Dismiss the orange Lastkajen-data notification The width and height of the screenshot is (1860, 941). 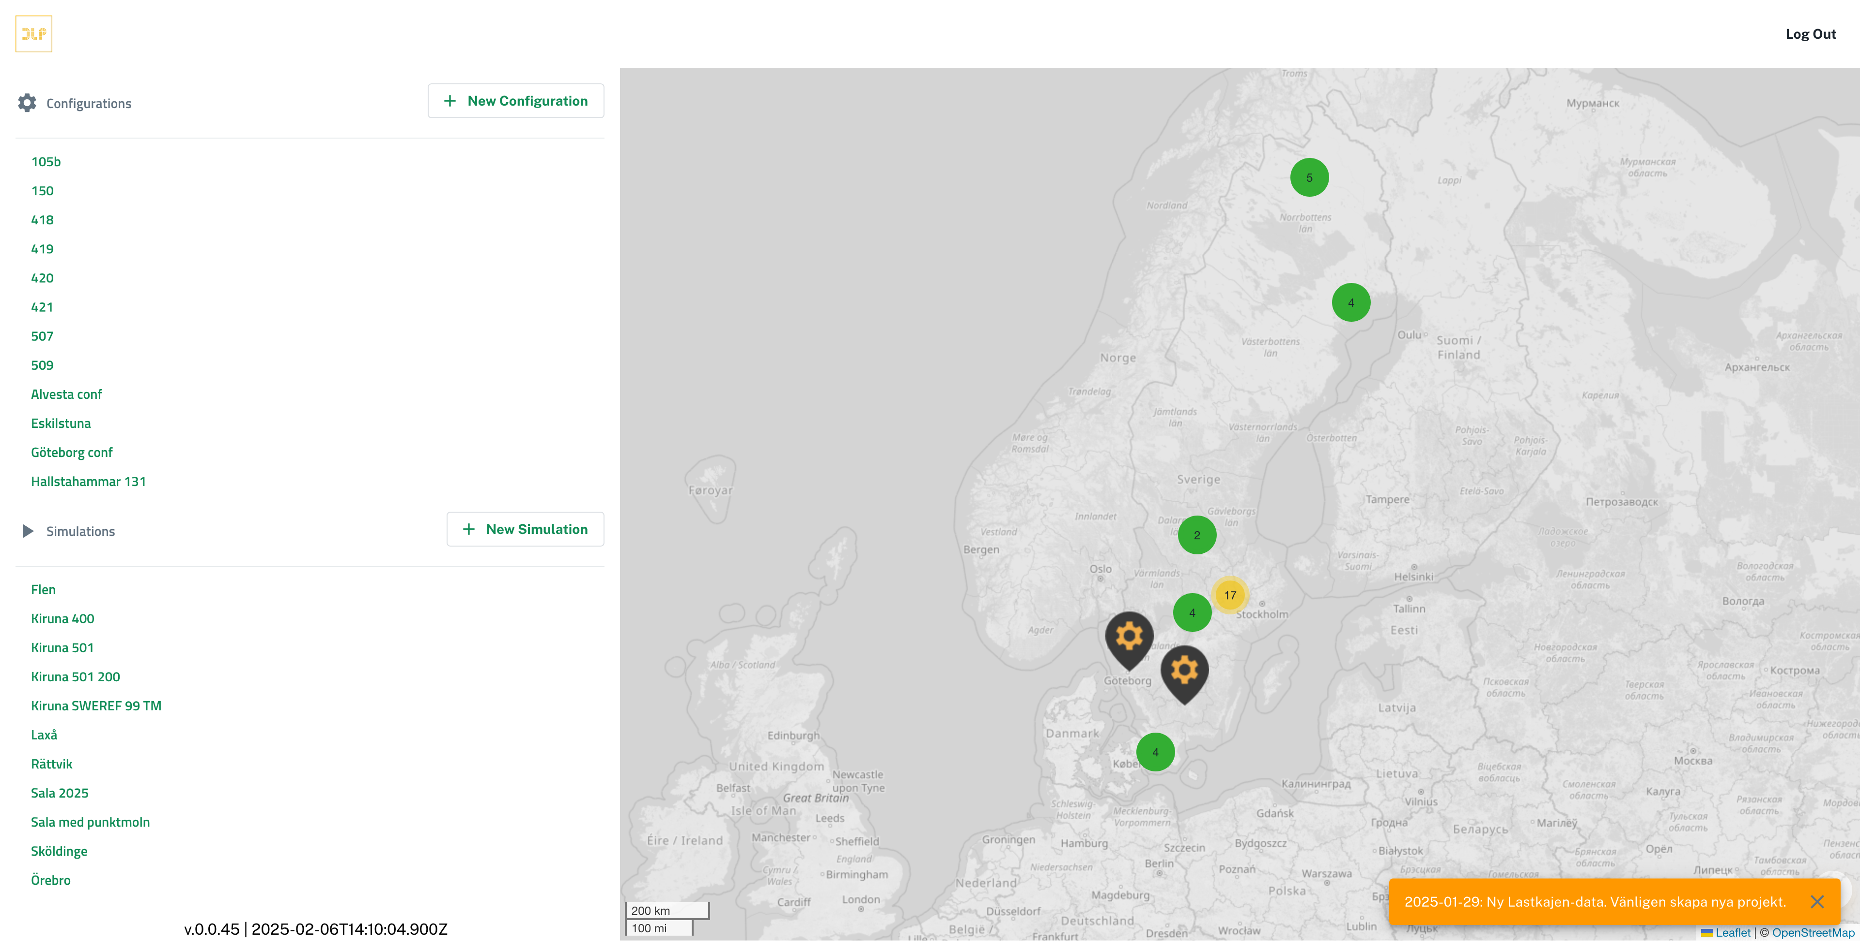pyautogui.click(x=1817, y=901)
